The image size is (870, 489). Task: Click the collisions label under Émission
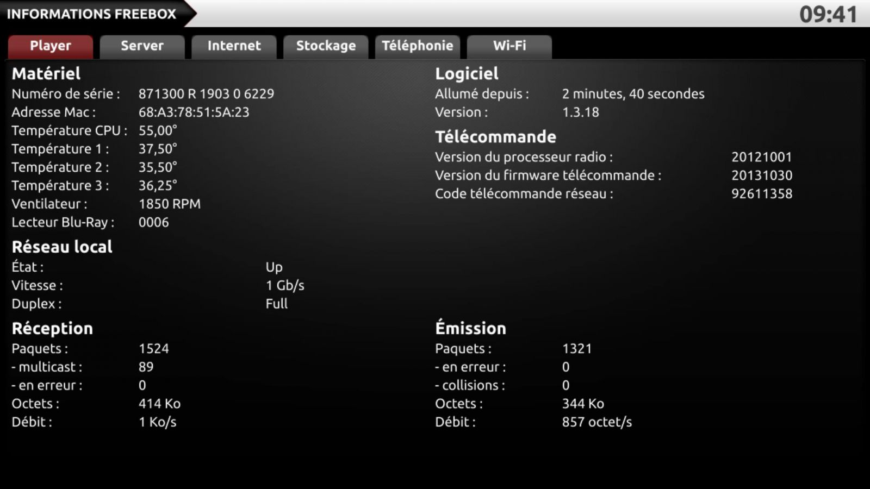point(470,386)
